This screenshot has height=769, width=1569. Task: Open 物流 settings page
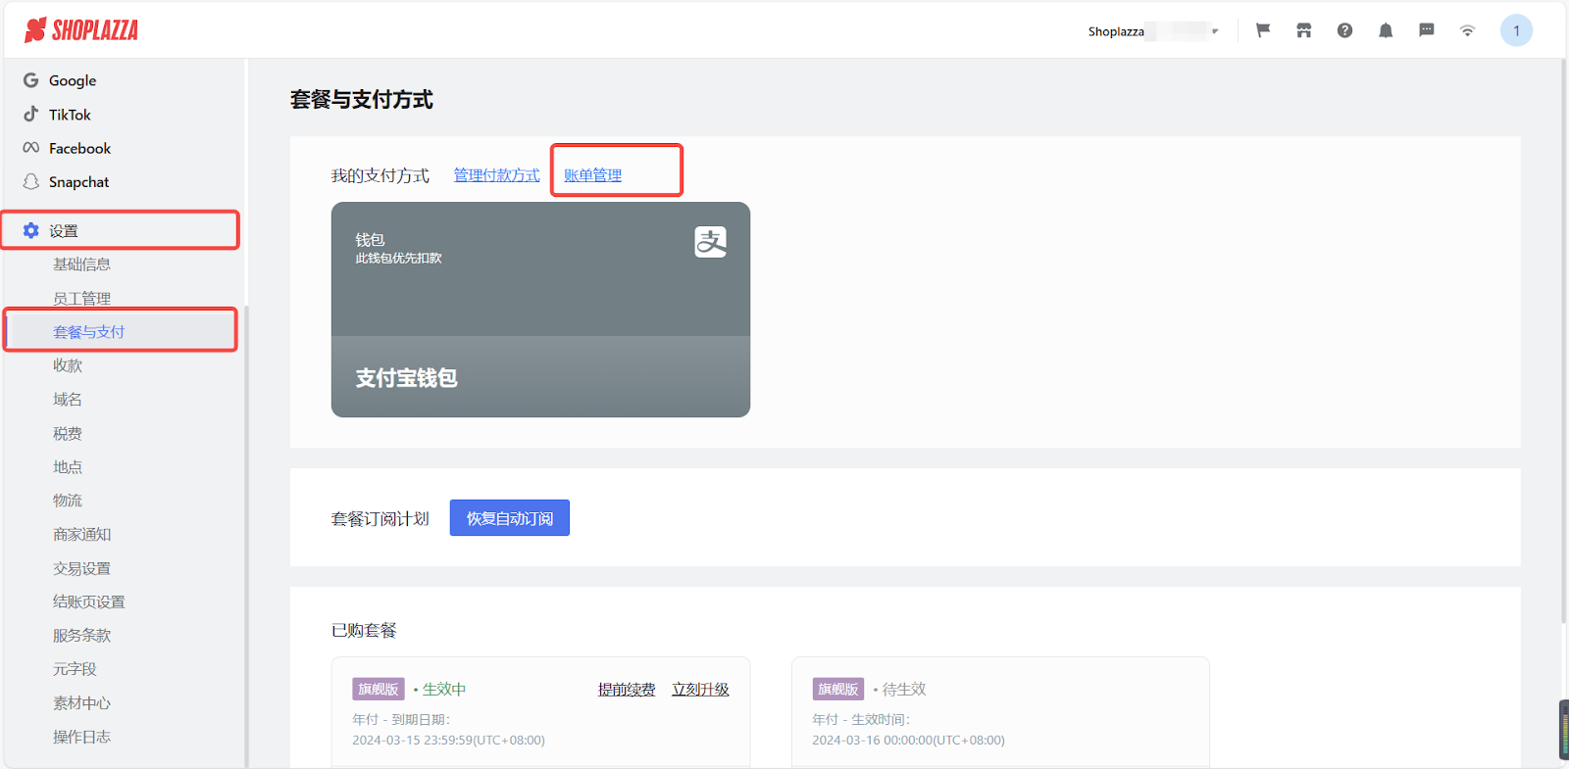point(68,501)
